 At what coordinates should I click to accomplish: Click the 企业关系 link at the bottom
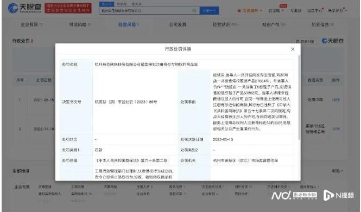(143, 194)
